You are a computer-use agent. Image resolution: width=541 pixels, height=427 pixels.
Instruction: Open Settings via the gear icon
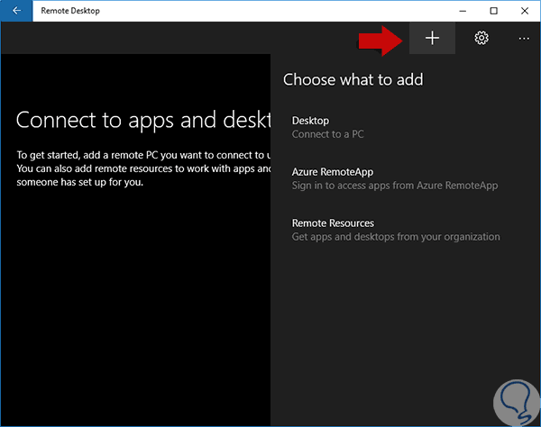point(481,38)
